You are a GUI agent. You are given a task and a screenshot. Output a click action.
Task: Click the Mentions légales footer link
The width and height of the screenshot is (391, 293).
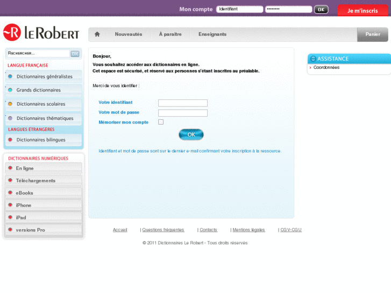pyautogui.click(x=248, y=230)
